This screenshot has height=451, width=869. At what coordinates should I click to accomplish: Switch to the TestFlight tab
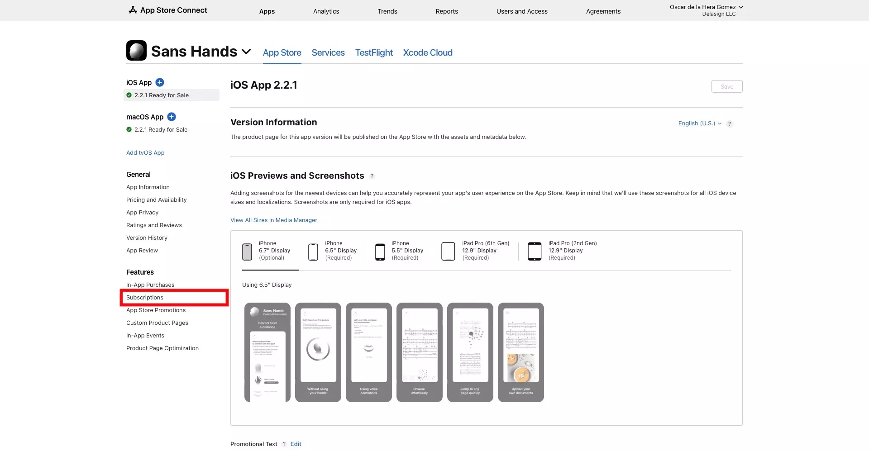pos(374,52)
